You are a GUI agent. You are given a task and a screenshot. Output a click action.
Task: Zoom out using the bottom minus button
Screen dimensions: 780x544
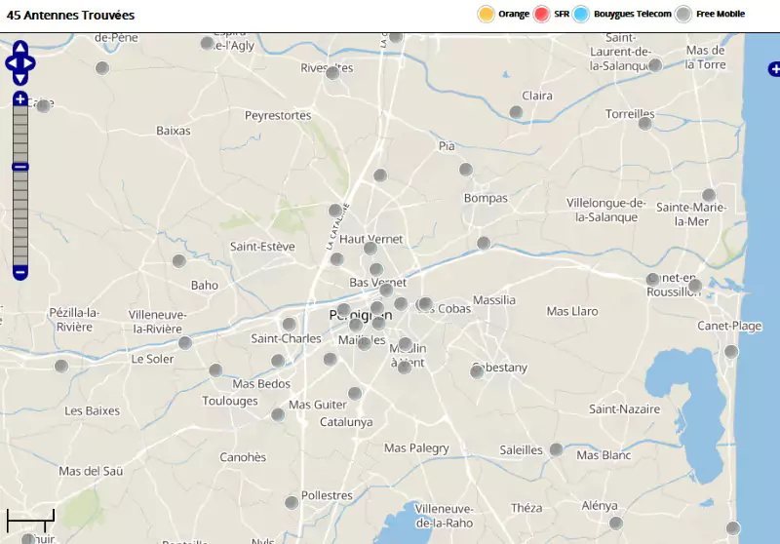pyautogui.click(x=20, y=272)
